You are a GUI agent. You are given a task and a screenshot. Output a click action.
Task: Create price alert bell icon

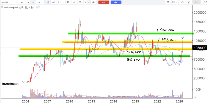click(94, 2)
